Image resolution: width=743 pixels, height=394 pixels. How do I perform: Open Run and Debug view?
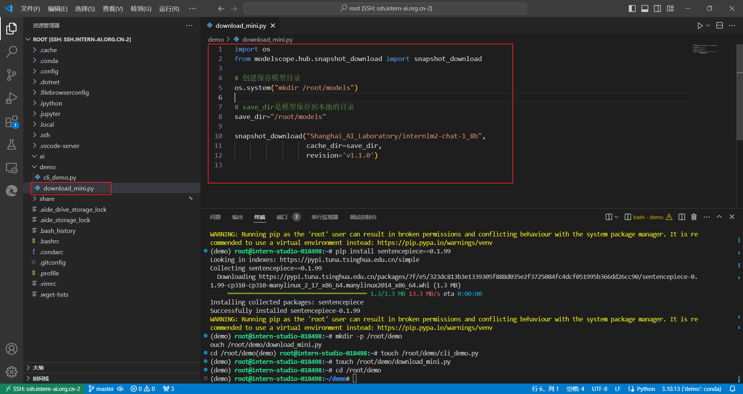12,98
